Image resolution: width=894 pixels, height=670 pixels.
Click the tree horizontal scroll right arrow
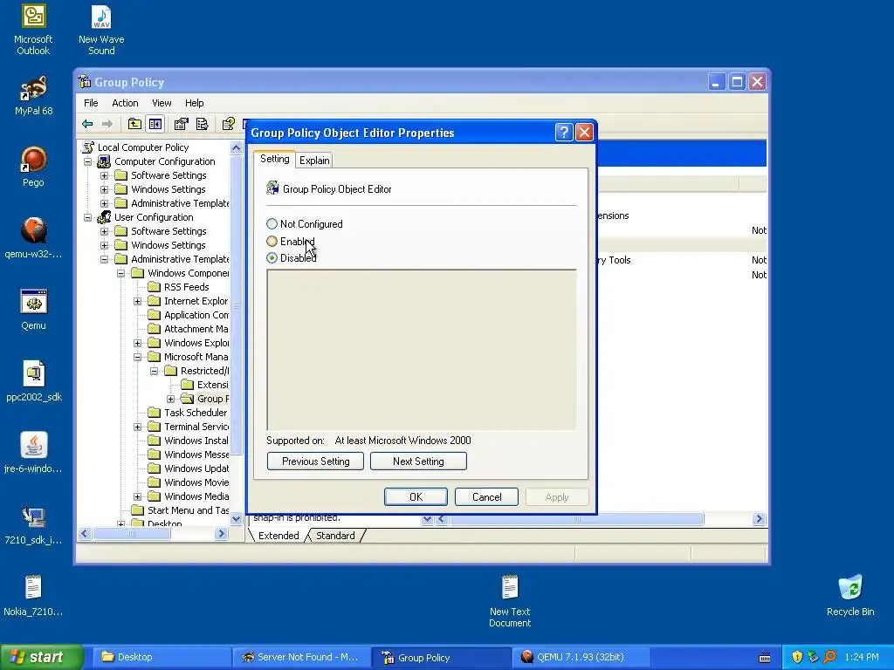point(222,534)
